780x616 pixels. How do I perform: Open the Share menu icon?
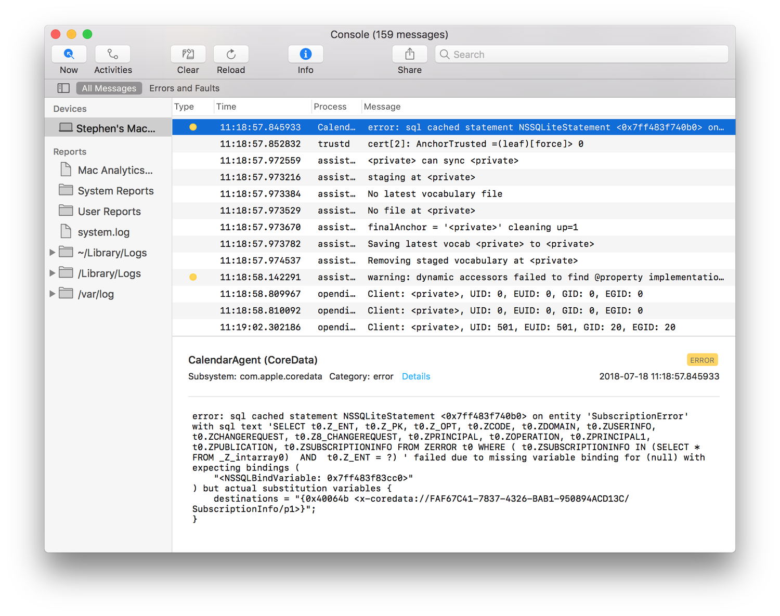(x=410, y=55)
